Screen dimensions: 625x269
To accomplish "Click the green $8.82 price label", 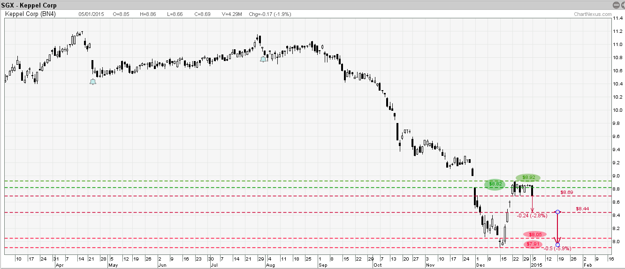I will (x=496, y=184).
